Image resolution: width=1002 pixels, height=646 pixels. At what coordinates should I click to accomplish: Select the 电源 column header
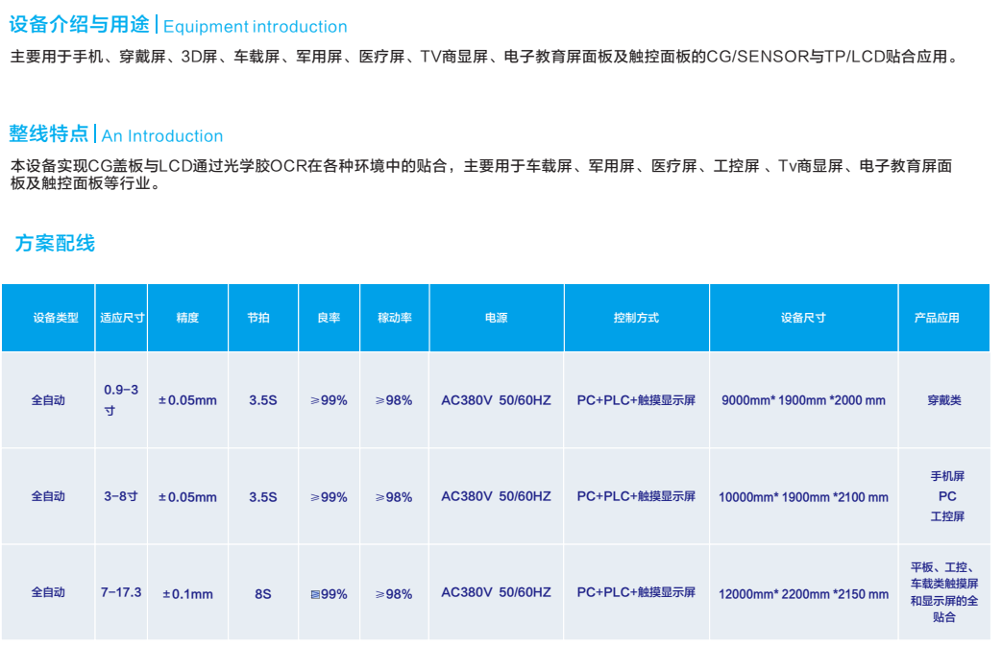coord(496,318)
